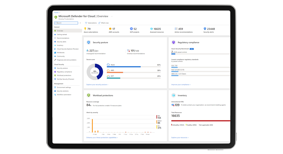The height and width of the screenshot is (154, 283).
Task: Click the Unhealthy resources legend entry
Action: [178, 125]
